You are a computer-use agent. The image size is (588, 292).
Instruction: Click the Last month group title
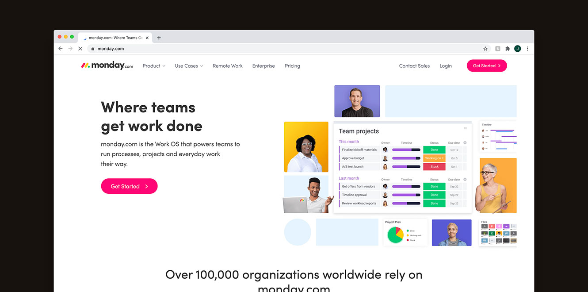click(349, 178)
